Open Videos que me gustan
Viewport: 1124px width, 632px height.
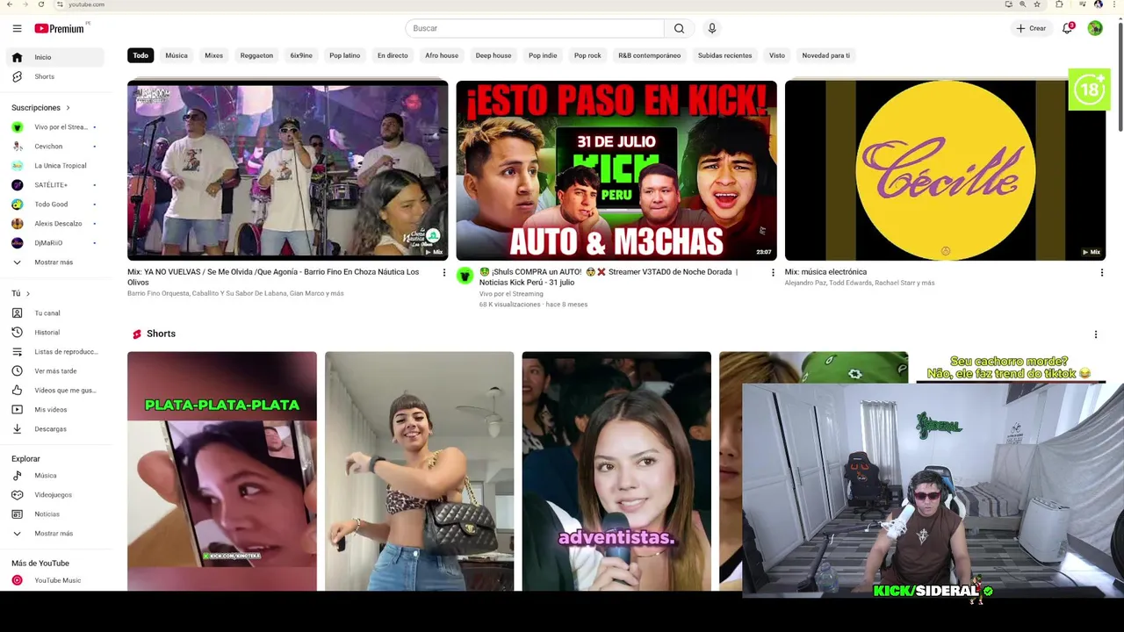tap(54, 390)
